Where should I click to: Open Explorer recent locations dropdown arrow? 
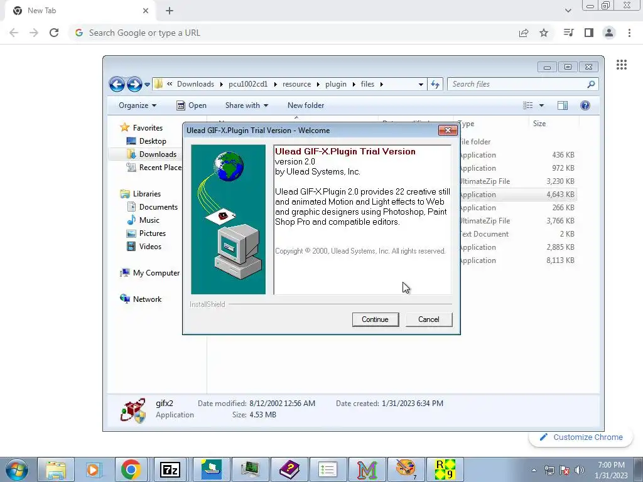point(147,85)
